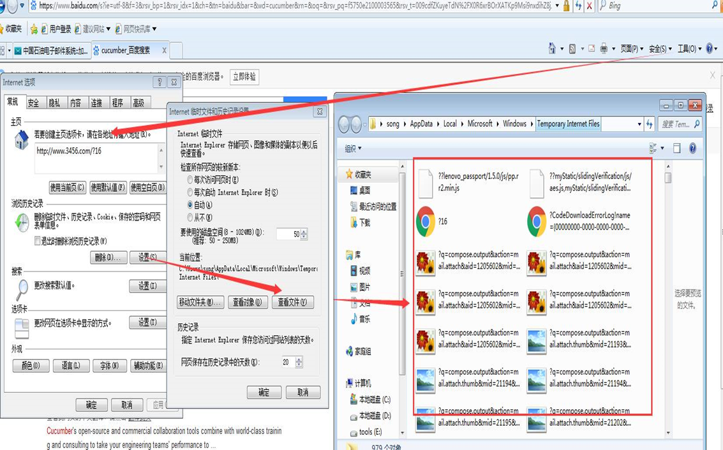Click the homepage URL text field

pos(96,152)
